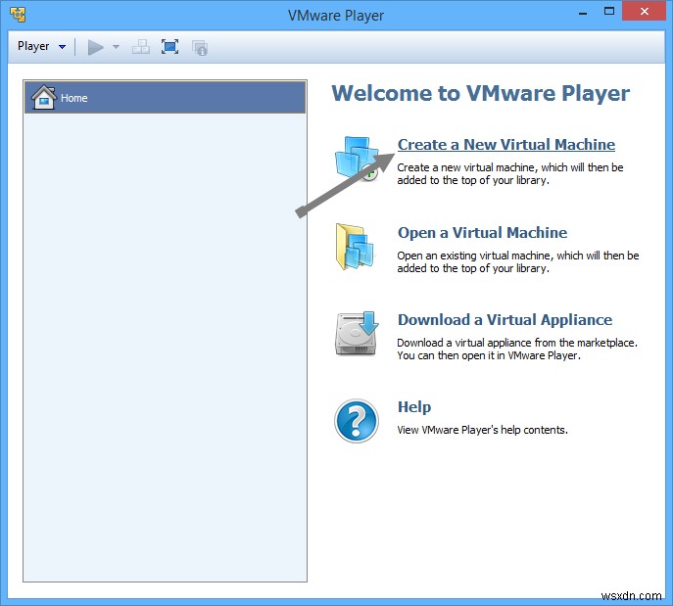Click the new virtual machine icon
This screenshot has height=606, width=673.
(x=357, y=159)
